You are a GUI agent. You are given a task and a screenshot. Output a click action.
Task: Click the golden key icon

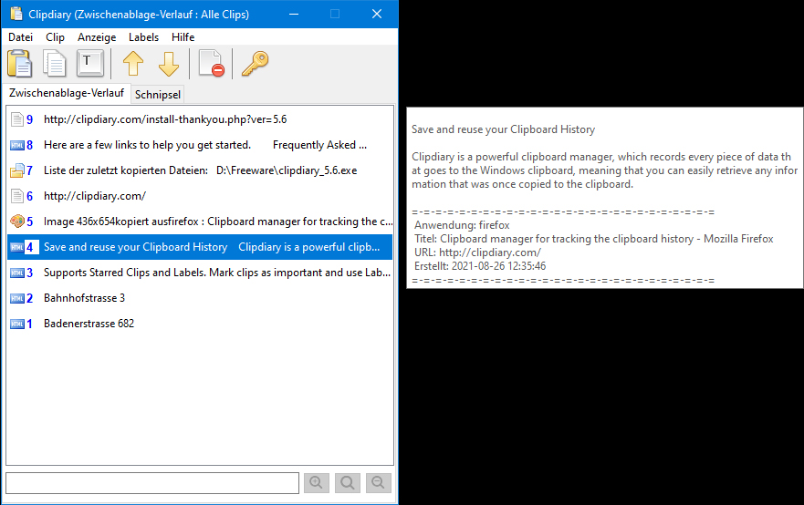click(255, 64)
